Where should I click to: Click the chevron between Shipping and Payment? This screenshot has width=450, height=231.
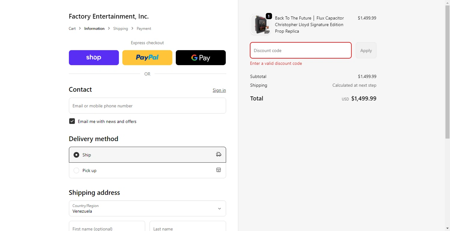pyautogui.click(x=132, y=28)
